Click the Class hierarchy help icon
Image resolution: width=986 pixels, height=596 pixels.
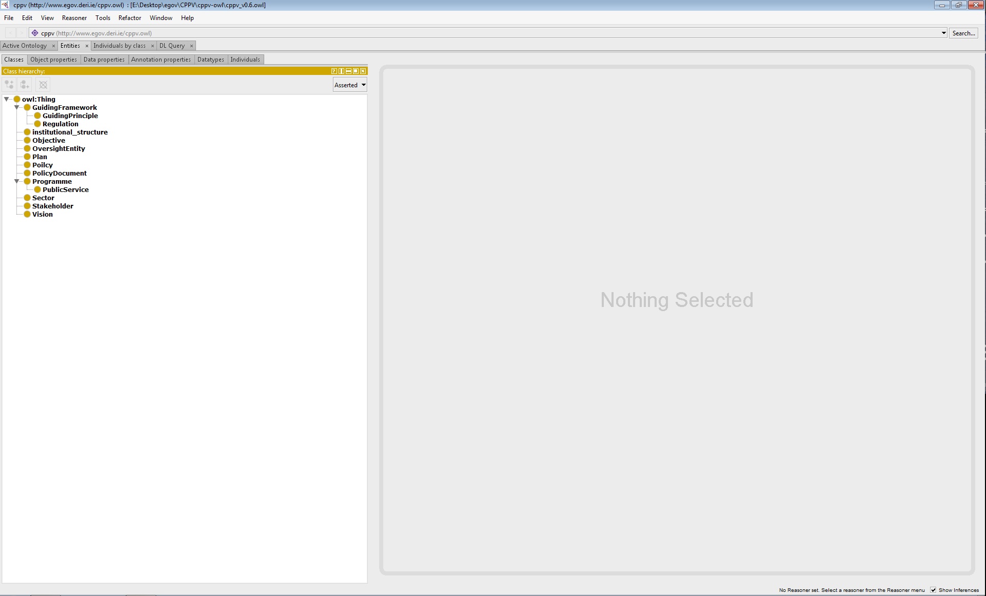click(x=334, y=71)
